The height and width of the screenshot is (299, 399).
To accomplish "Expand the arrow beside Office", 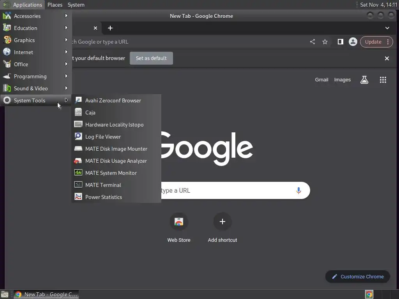I will [66, 64].
